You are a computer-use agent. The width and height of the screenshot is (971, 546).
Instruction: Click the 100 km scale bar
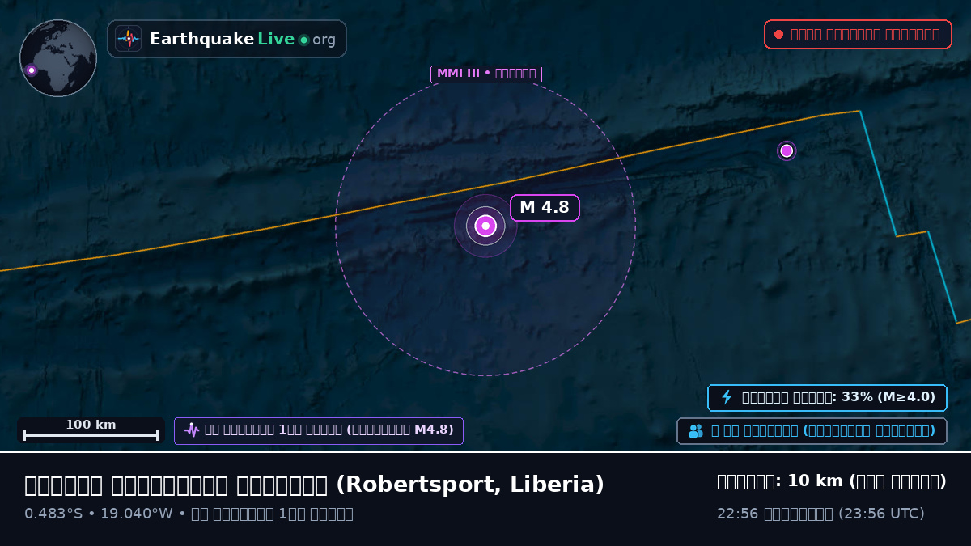point(91,430)
